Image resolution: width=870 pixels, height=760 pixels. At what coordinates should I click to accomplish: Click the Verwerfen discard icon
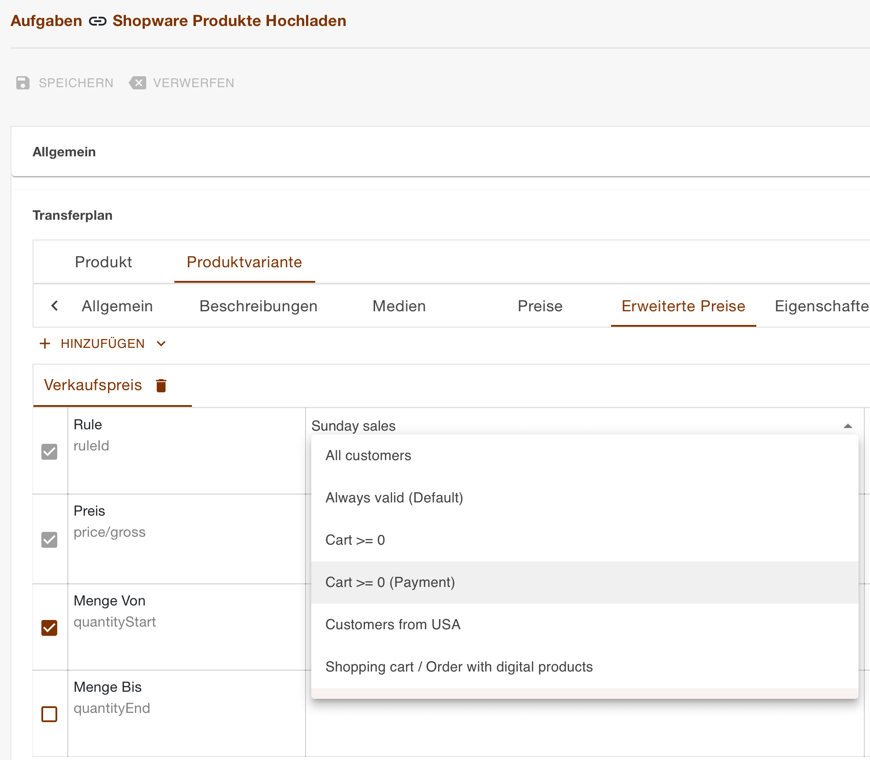pos(138,83)
